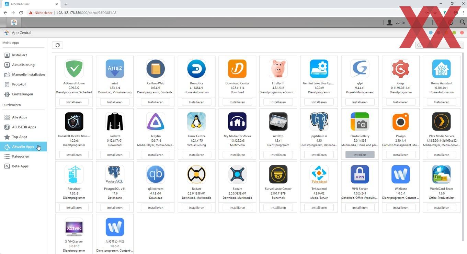Select the Surveillance Center camera icon
The height and width of the screenshot is (254, 467).
278,174
